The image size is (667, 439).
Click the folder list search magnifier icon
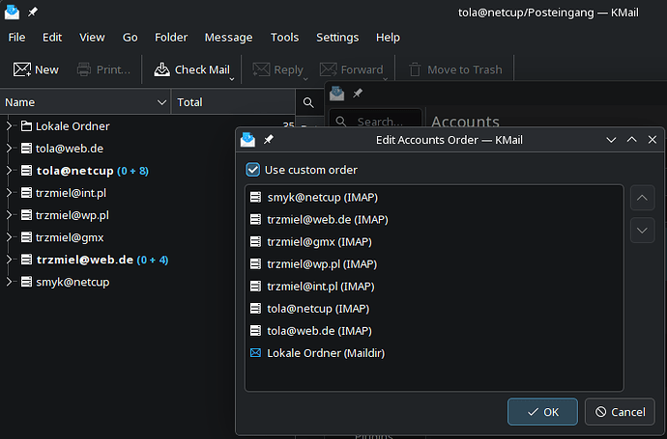(308, 102)
